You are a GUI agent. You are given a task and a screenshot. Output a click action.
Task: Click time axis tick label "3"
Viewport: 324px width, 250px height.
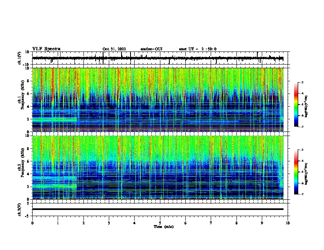[x=109, y=223]
